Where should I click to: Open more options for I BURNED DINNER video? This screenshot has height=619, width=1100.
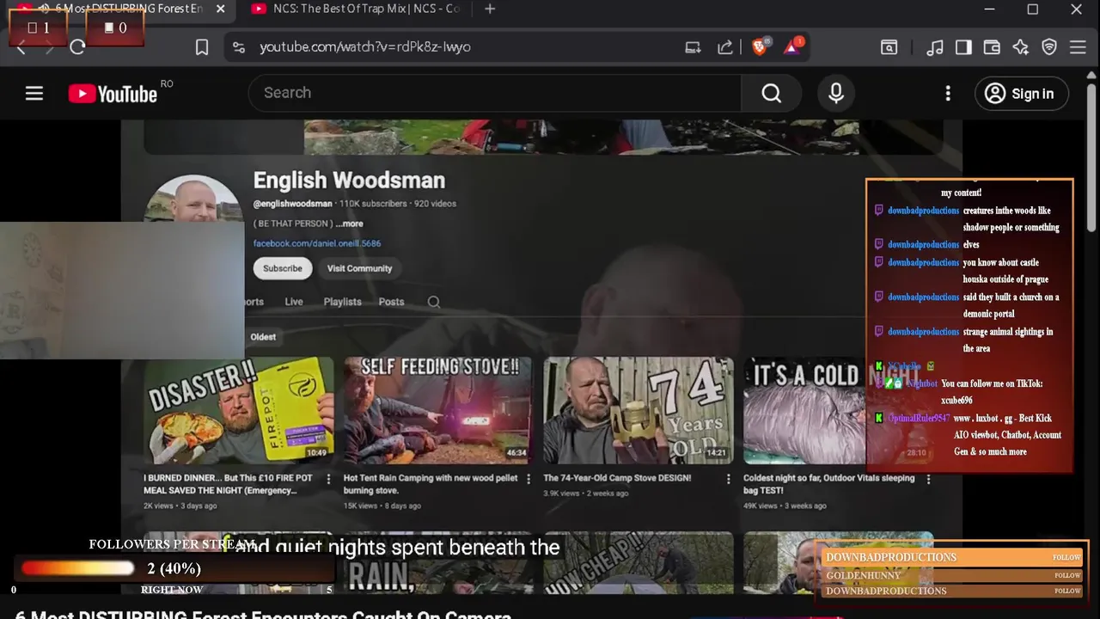click(328, 479)
